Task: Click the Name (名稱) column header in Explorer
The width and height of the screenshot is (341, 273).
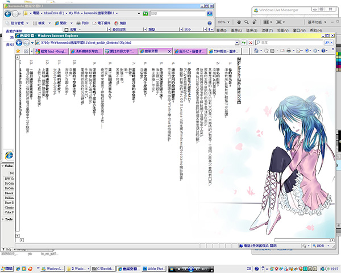Action: point(73,29)
